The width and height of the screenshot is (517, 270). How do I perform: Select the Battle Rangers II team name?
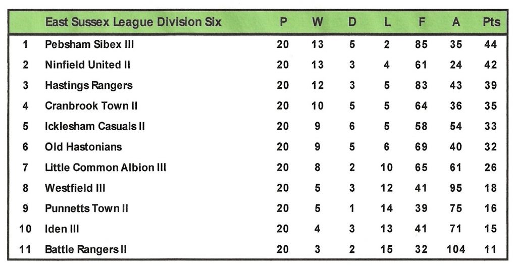click(x=86, y=249)
